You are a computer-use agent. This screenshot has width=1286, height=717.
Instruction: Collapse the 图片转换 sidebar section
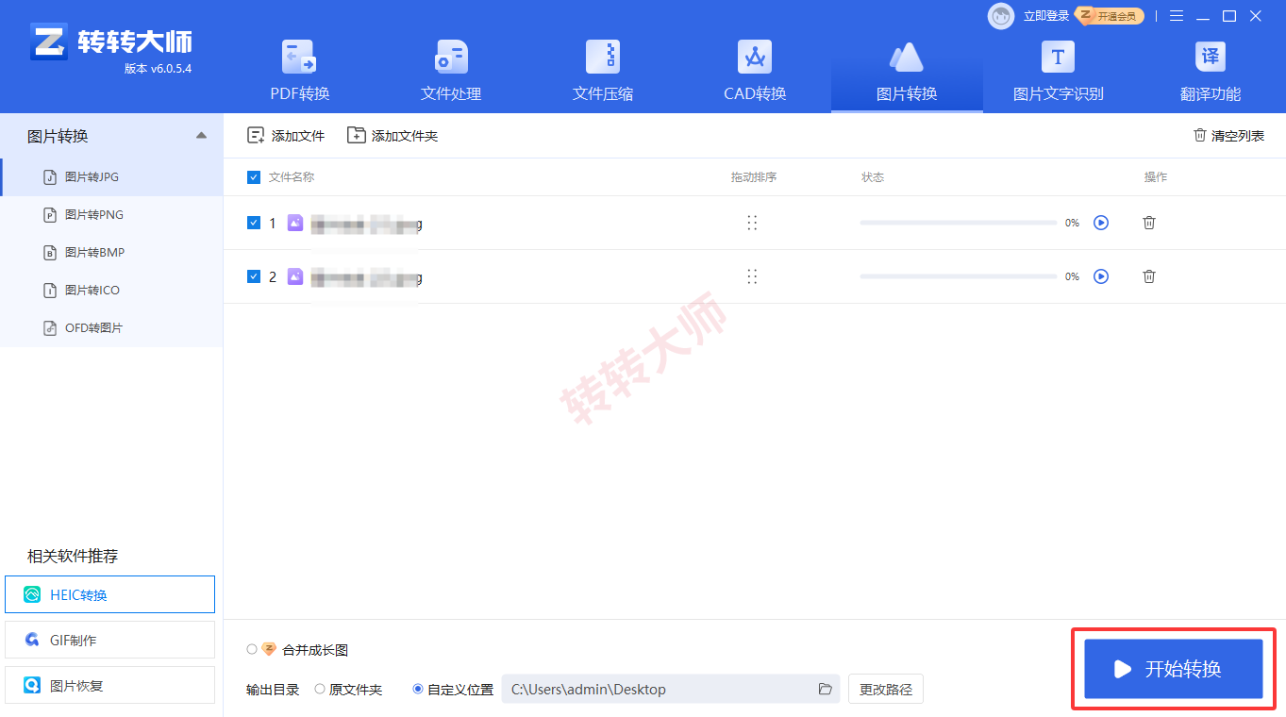pyautogui.click(x=201, y=136)
